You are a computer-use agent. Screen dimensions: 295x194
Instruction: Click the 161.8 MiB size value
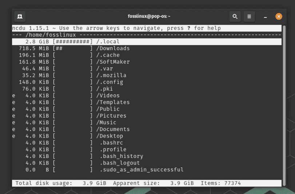(x=34, y=62)
